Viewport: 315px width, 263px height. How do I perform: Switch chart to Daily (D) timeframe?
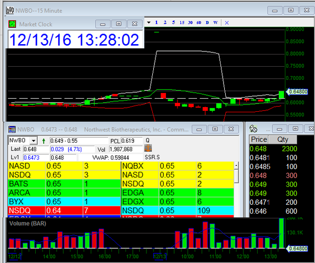[x=207, y=23]
